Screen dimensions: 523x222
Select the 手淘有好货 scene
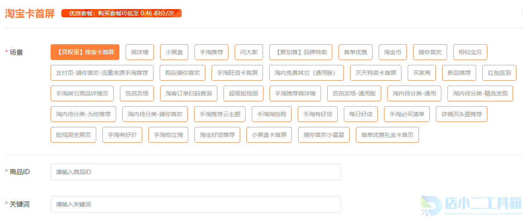coord(318,114)
